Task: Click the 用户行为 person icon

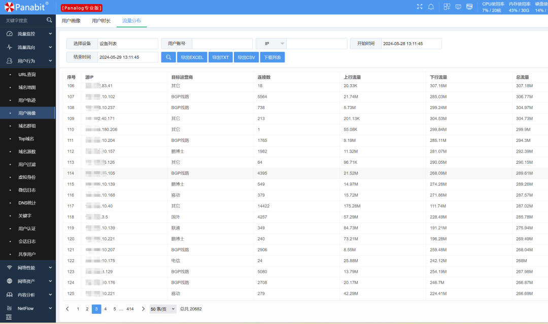Action: [10, 61]
